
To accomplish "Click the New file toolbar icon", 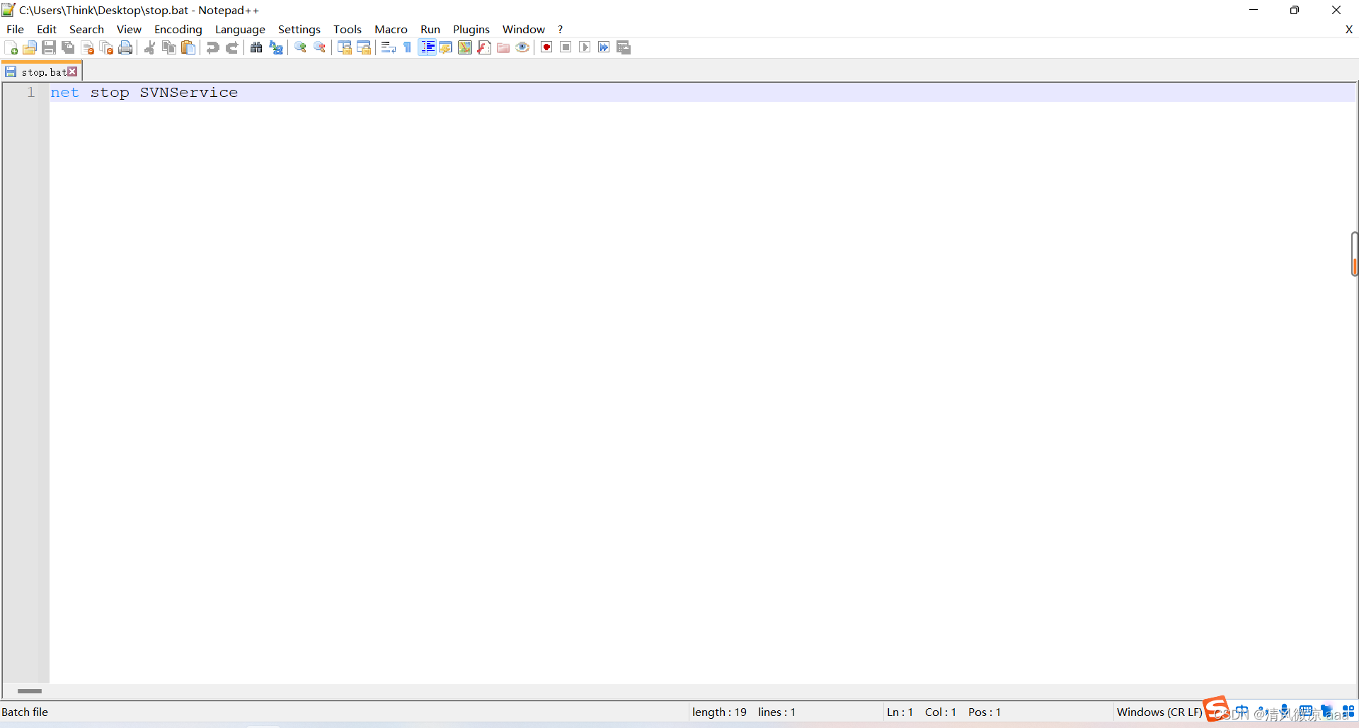I will tap(11, 47).
